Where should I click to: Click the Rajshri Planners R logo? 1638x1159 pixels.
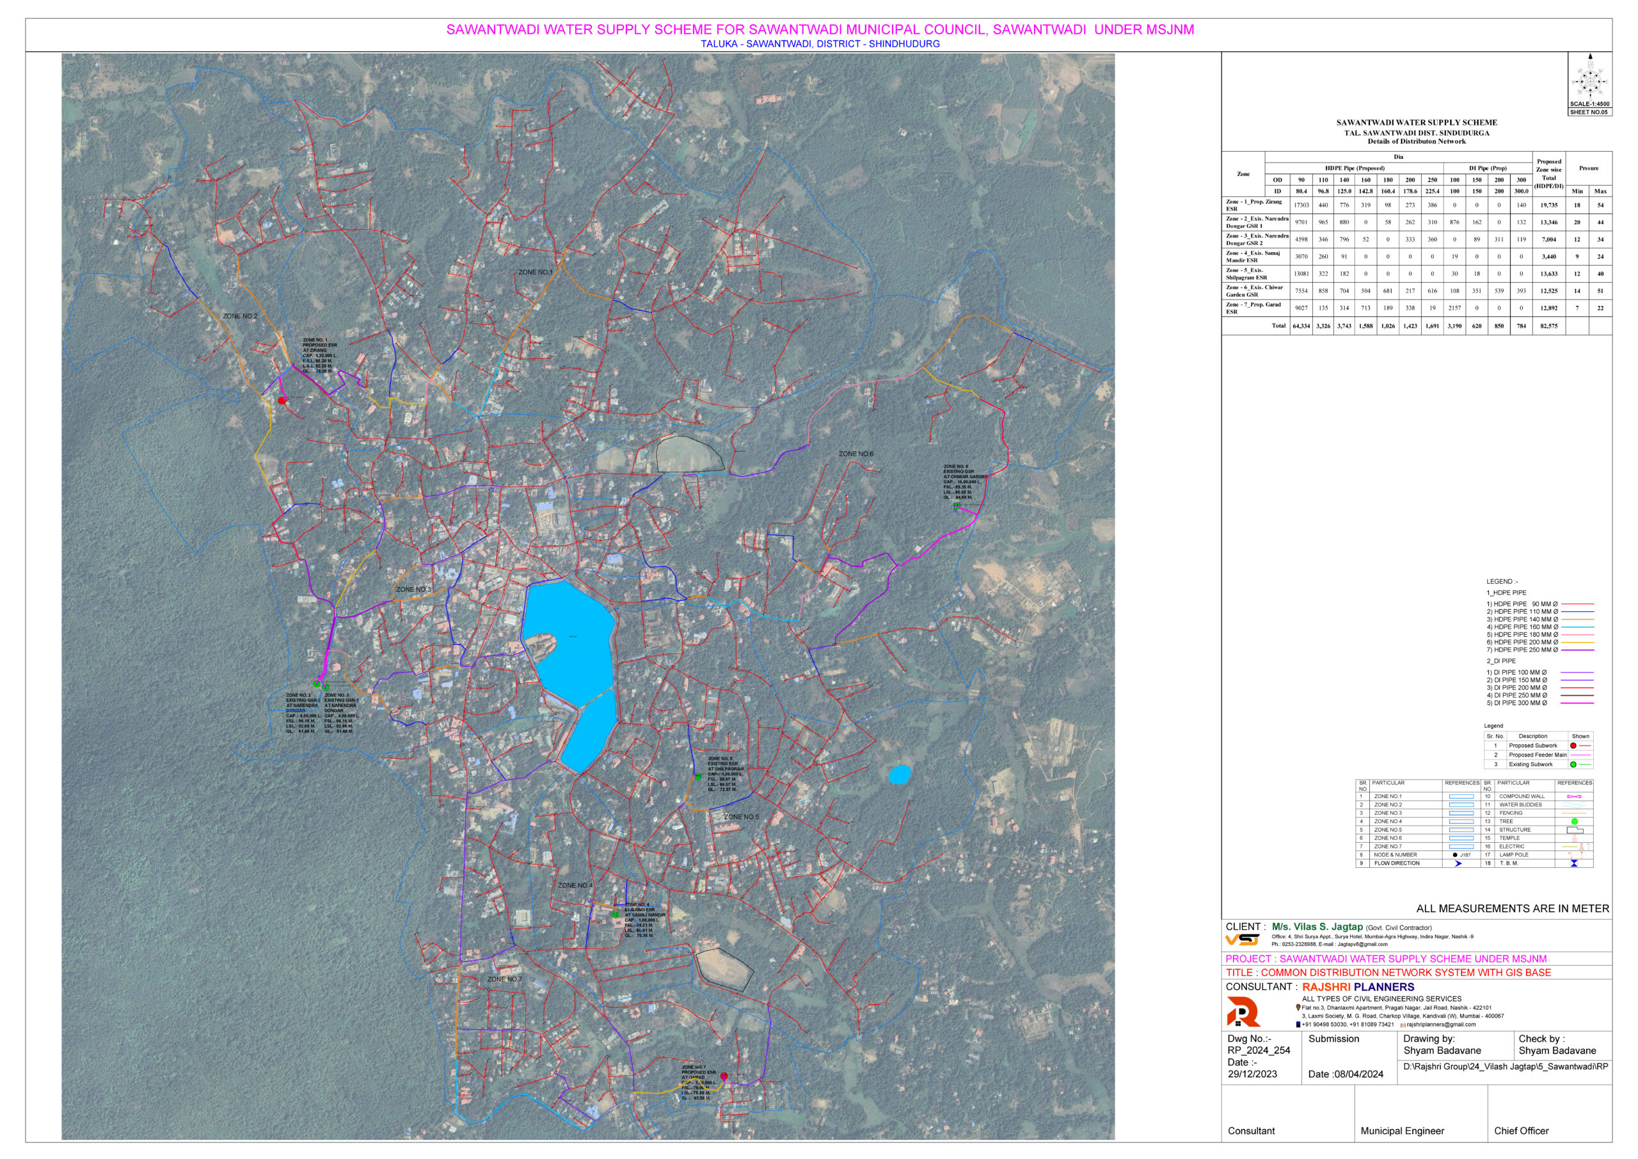(x=1243, y=1012)
